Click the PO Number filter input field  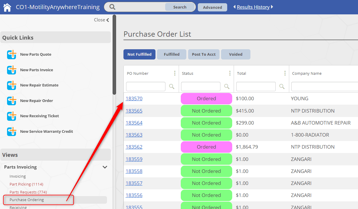coord(146,86)
